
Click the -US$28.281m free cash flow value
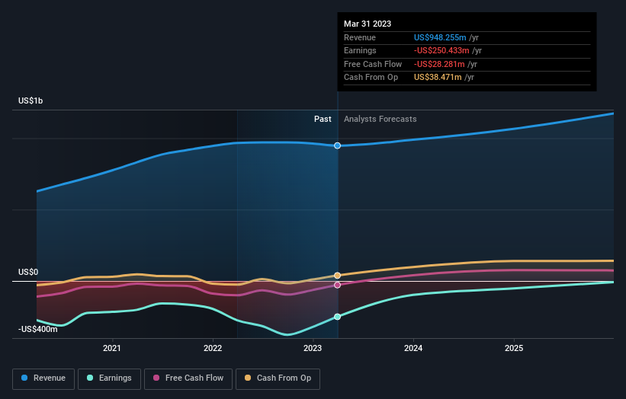pyautogui.click(x=439, y=64)
